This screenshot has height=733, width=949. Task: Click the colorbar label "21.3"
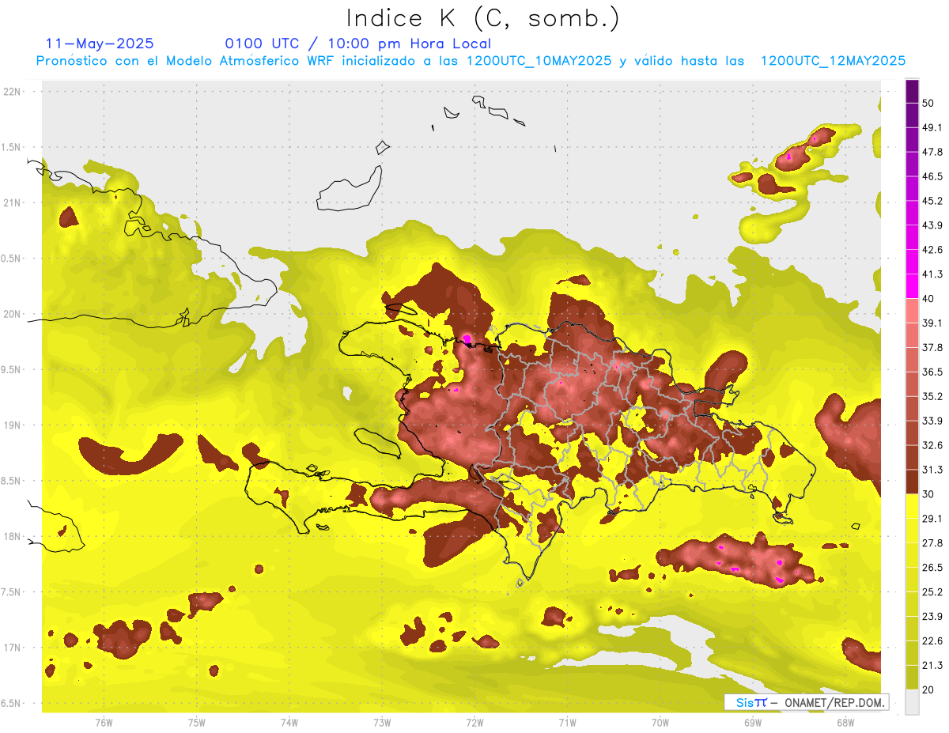(x=932, y=665)
